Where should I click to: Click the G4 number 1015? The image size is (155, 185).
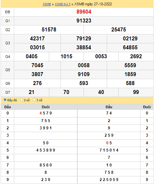click(66, 56)
